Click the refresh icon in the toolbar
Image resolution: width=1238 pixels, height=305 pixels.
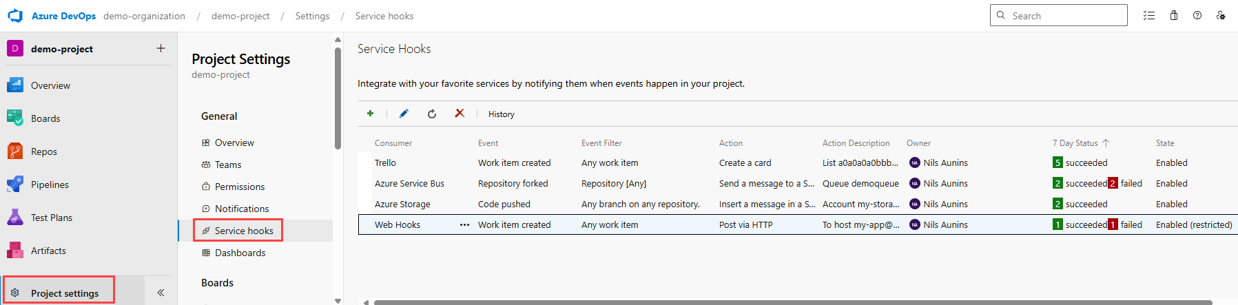coord(432,114)
